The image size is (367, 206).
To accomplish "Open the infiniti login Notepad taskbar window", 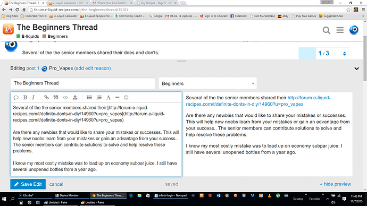I will point(171,195).
